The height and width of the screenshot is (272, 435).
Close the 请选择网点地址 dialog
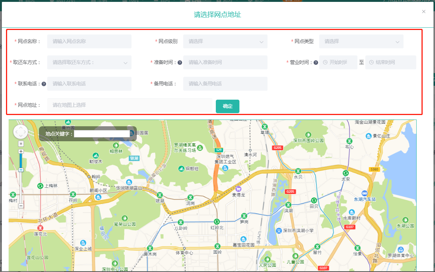(424, 12)
